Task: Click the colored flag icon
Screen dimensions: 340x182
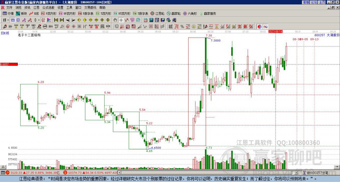Action: click(49, 20)
